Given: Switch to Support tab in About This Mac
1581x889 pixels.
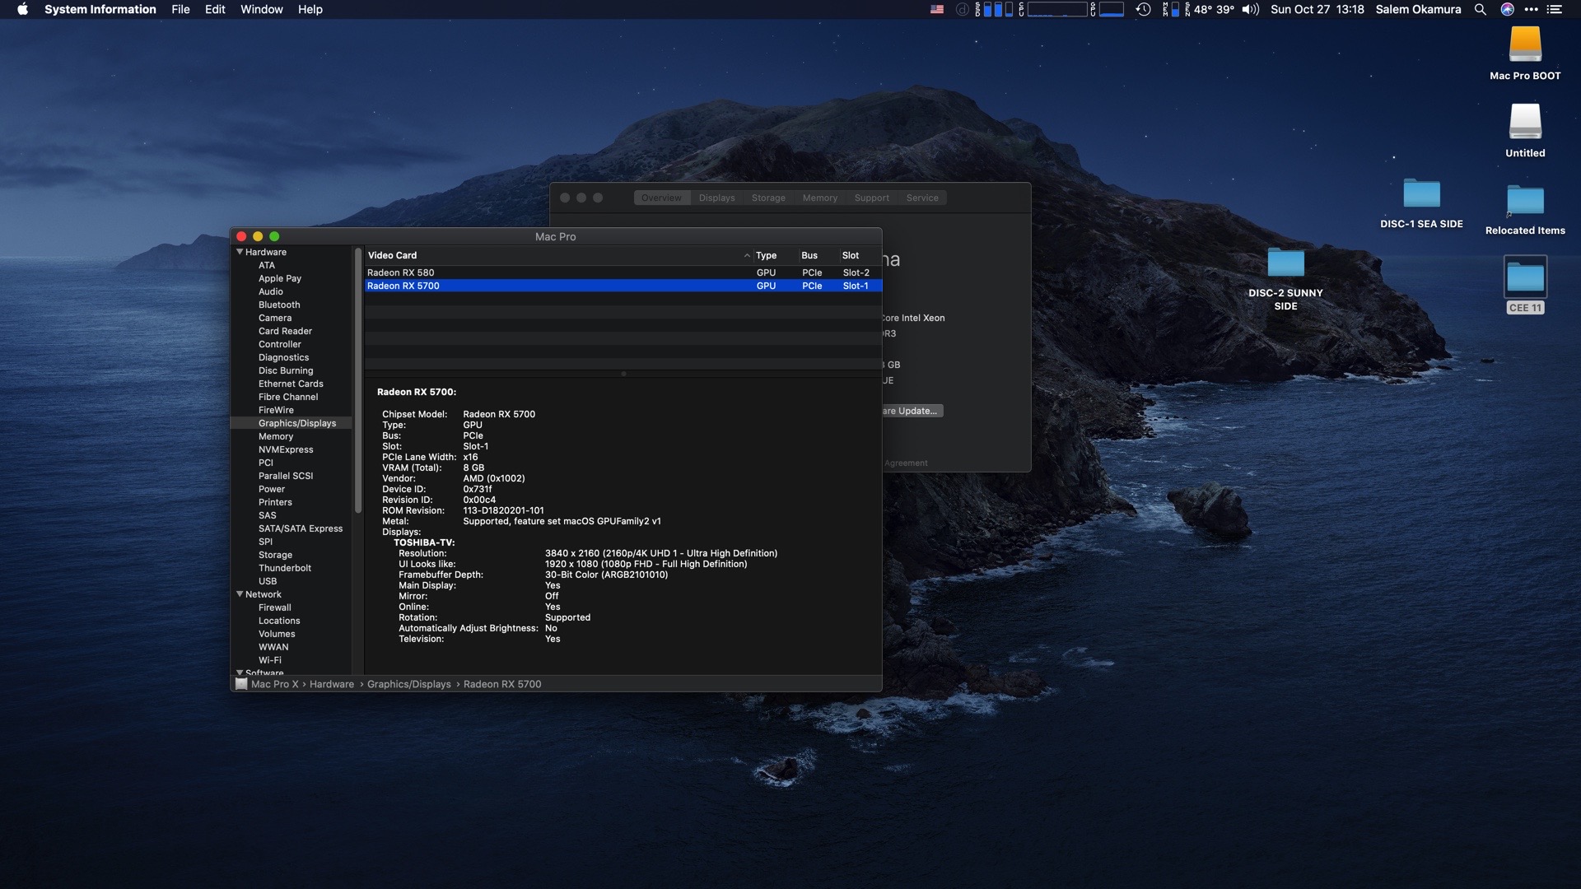Looking at the screenshot, I should coord(872,198).
